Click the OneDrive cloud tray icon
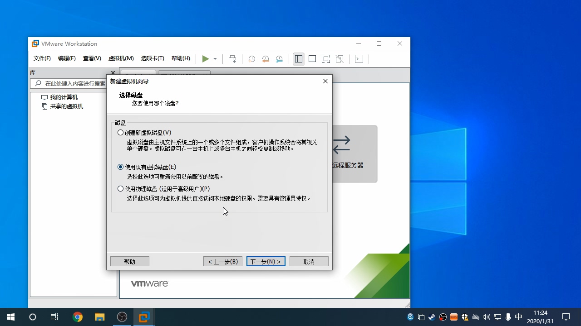 476,317
